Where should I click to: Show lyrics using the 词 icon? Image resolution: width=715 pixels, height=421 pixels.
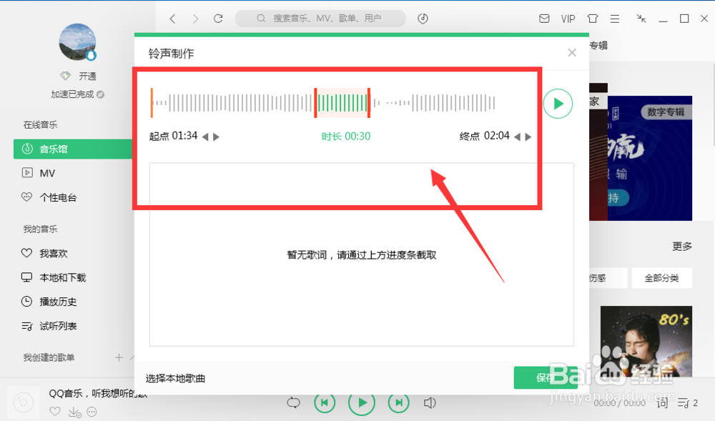click(661, 403)
